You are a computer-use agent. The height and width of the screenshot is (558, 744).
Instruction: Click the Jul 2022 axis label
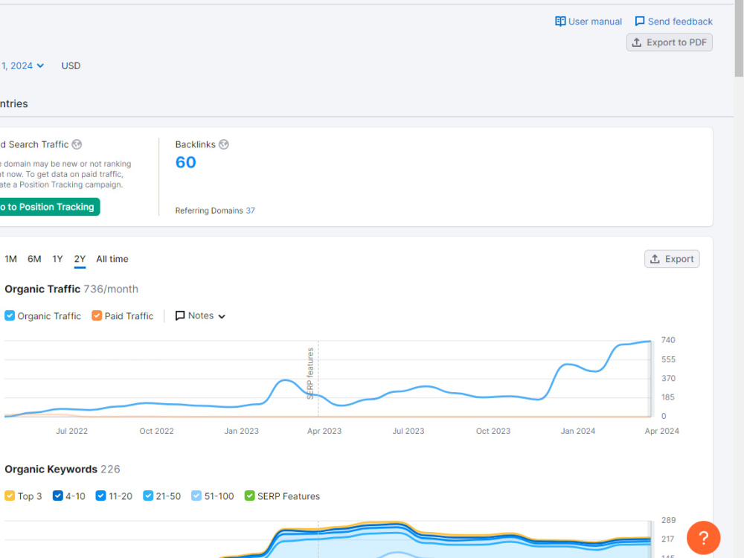[x=71, y=431]
